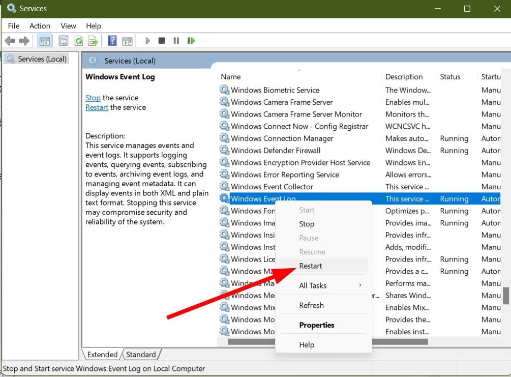Select Services (Local) tree node
This screenshot has height=377, width=511.
coord(37,59)
